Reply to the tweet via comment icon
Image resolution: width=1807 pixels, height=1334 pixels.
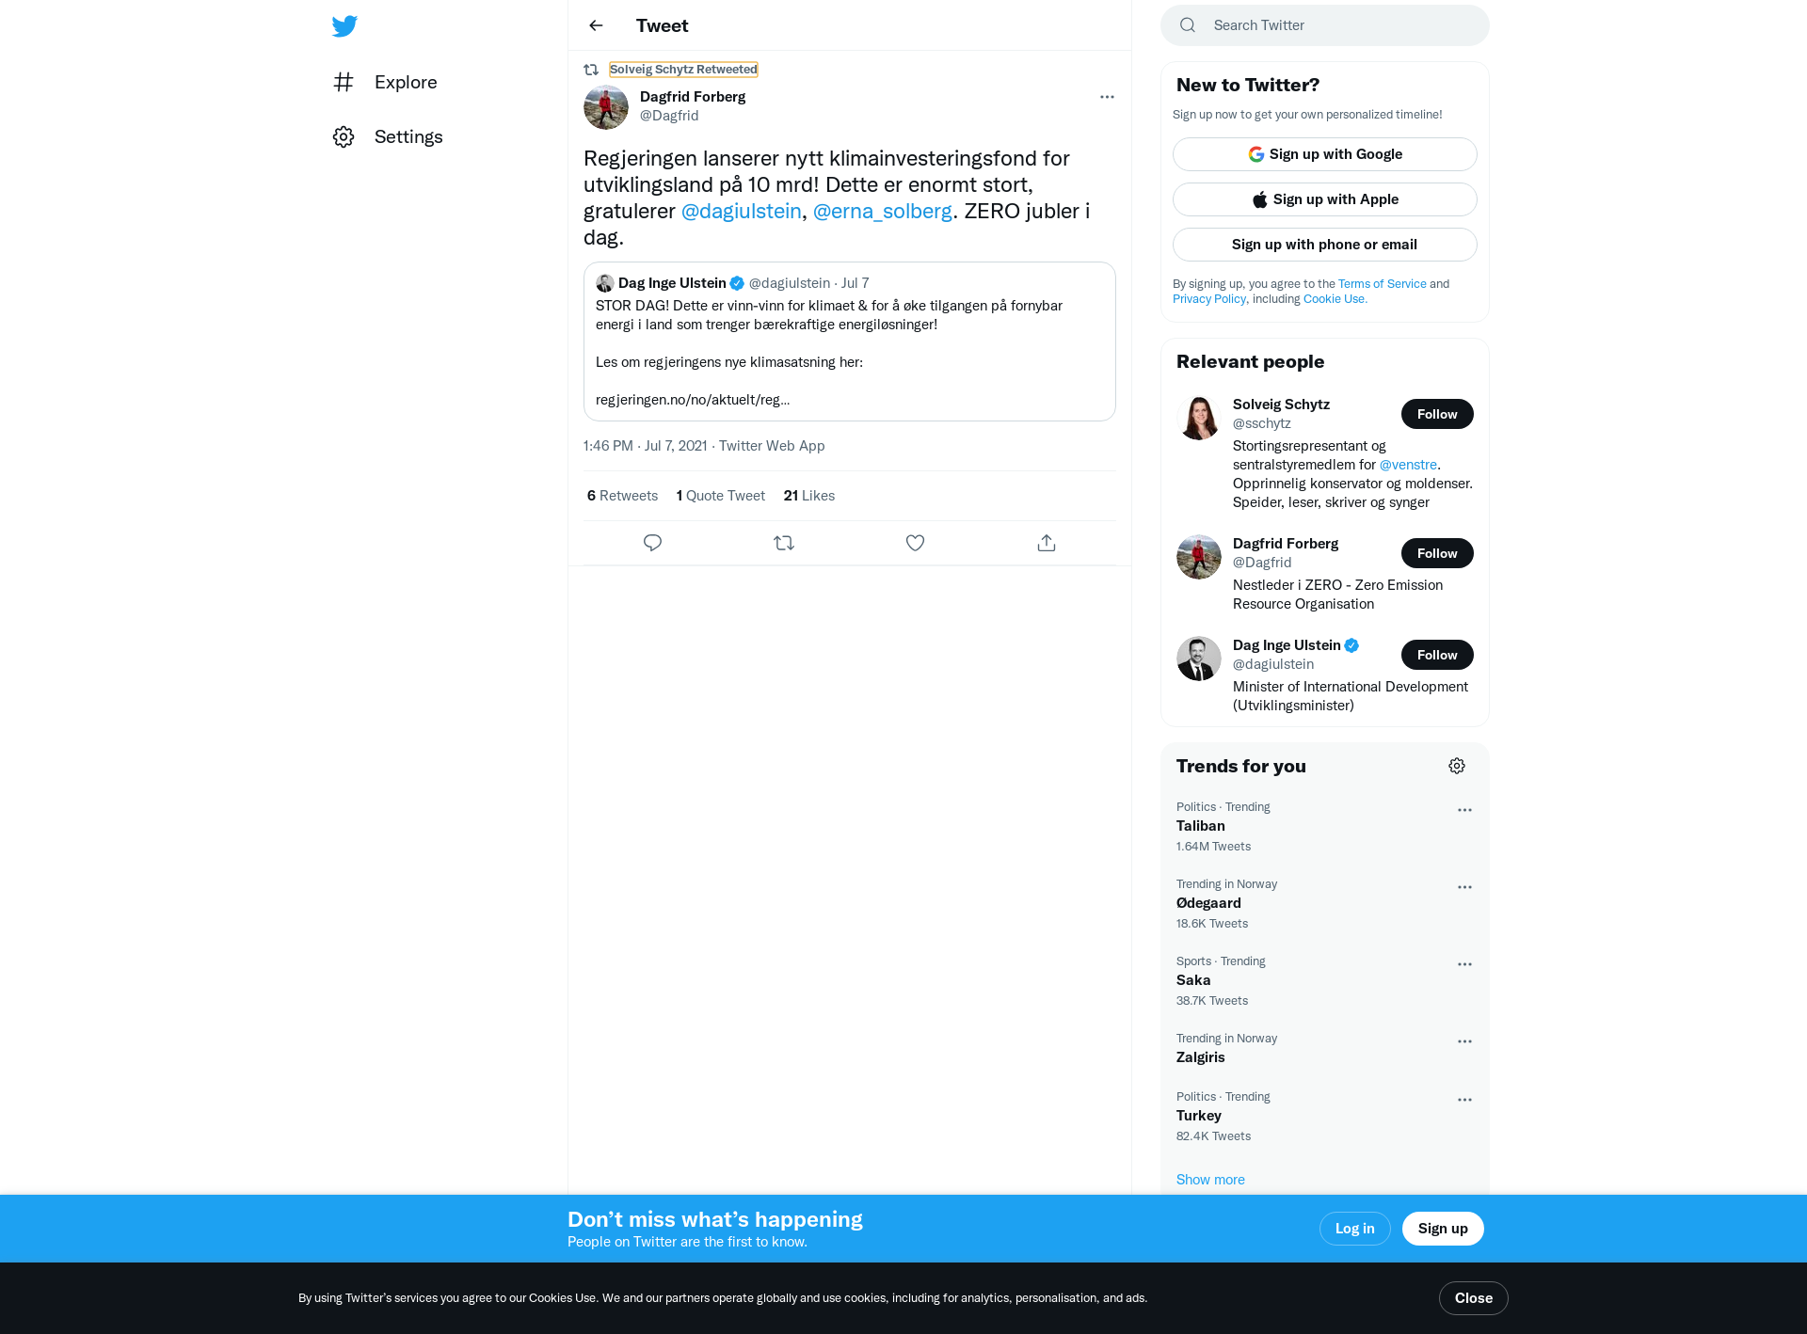652,543
